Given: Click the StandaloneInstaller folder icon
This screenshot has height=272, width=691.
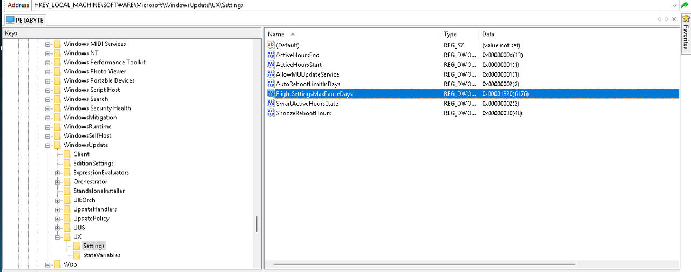Looking at the screenshot, I should 67,191.
